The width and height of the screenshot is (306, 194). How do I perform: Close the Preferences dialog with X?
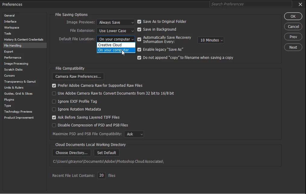[300, 4]
